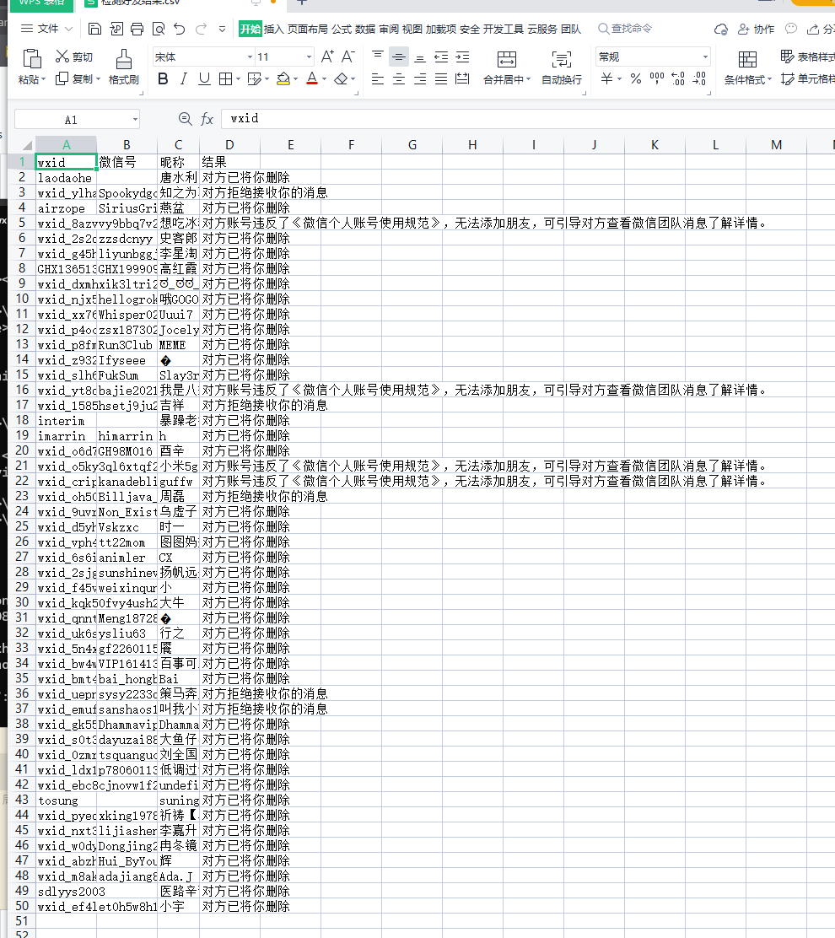Expand fill color dropdown arrow
This screenshot has height=938, width=835.
coord(295,79)
